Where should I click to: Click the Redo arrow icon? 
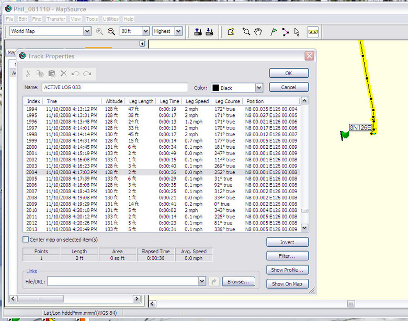click(x=87, y=74)
